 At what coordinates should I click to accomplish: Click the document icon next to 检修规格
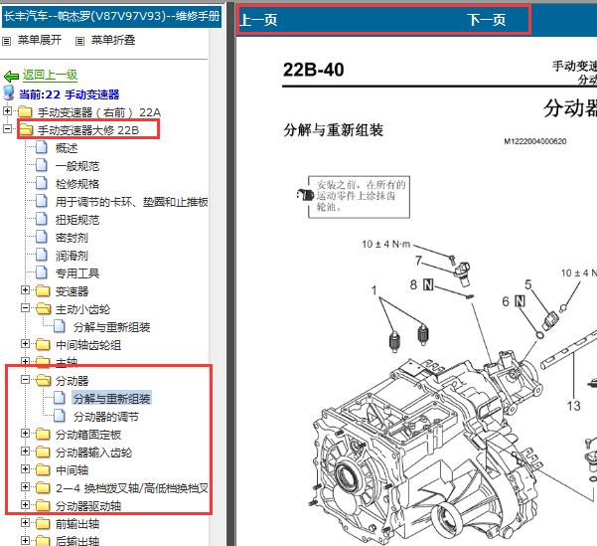(42, 183)
